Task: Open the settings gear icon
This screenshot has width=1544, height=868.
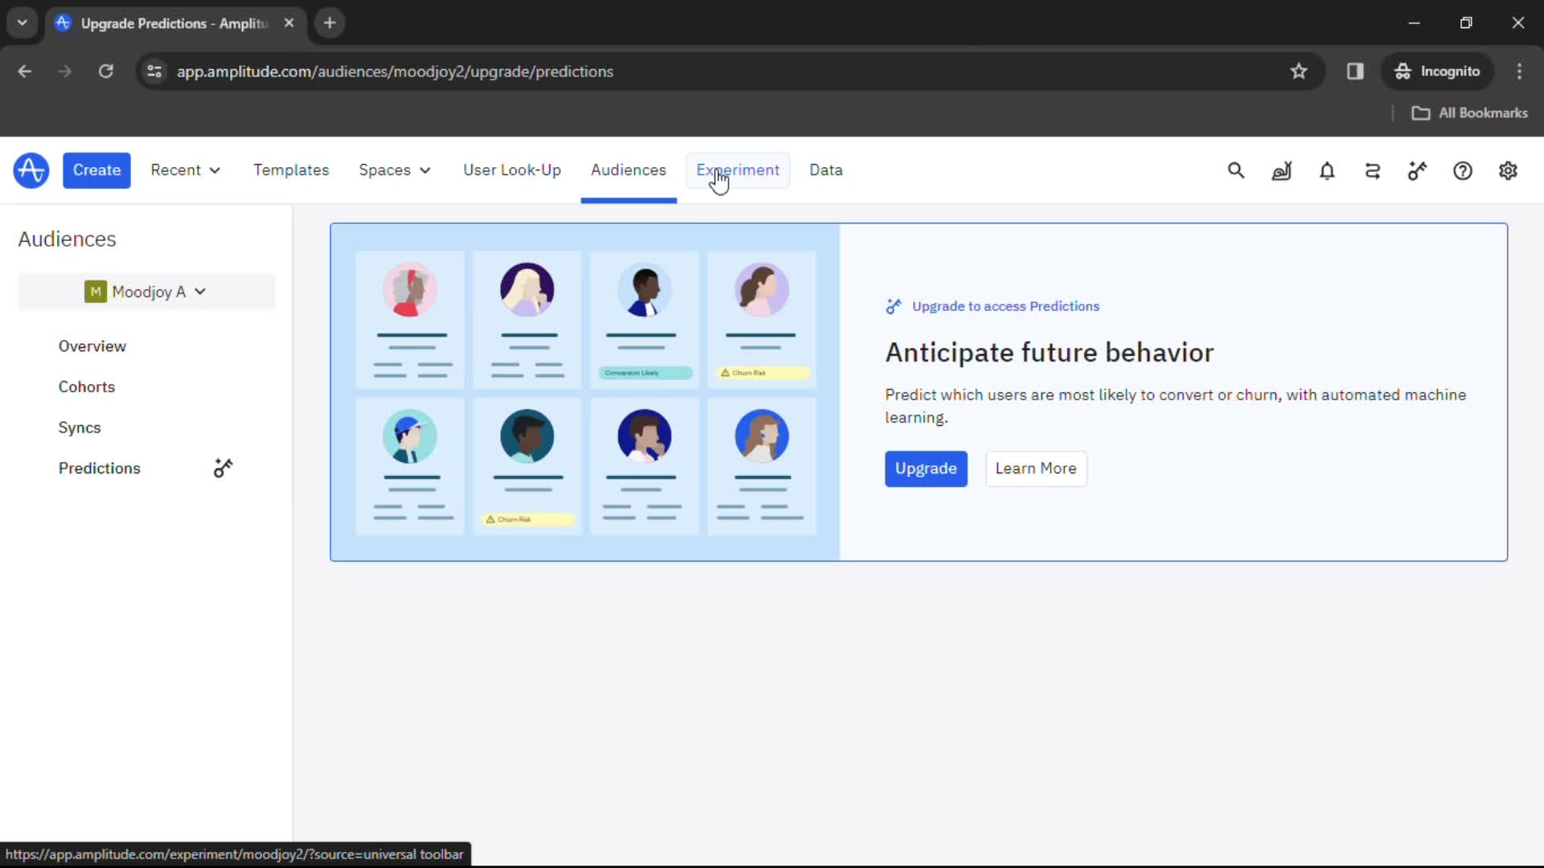Action: coord(1508,170)
